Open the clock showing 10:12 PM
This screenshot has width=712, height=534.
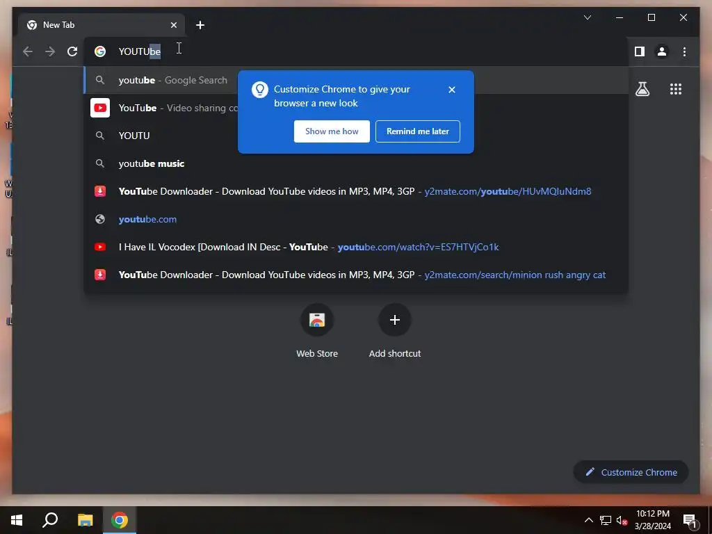(652, 520)
